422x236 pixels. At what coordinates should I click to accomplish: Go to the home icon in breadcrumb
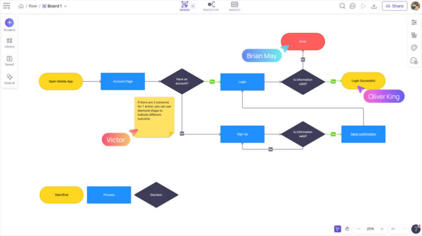coord(21,6)
